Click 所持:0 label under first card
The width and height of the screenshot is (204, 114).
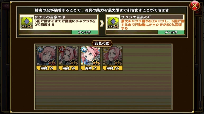47,68
